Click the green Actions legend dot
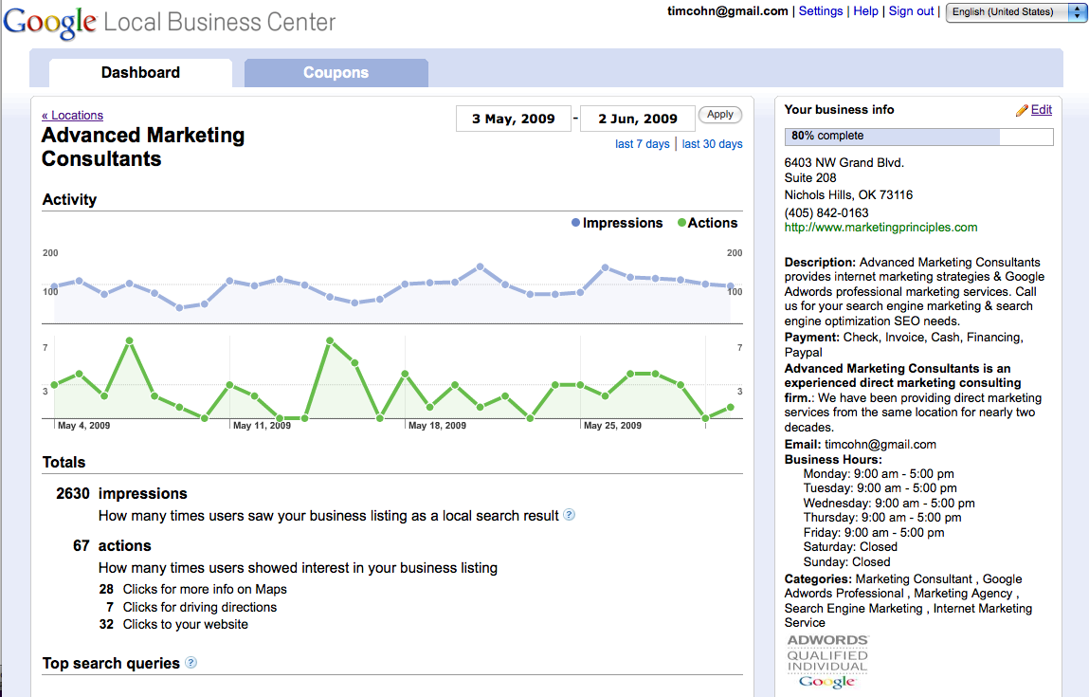Viewport: 1089px width, 697px height. coord(681,223)
